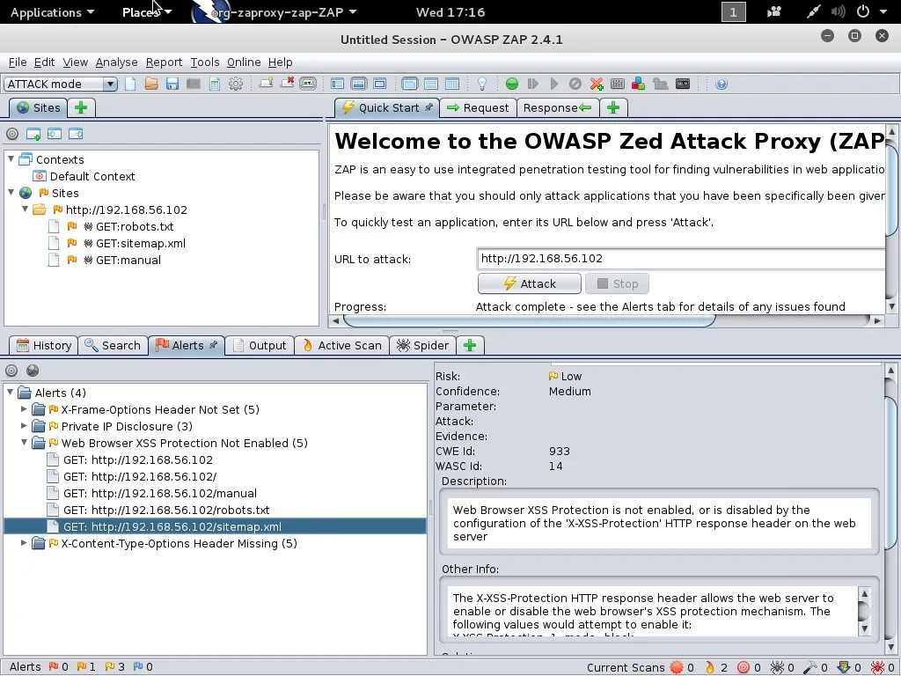The width and height of the screenshot is (901, 676).
Task: Click the Continue play icon
Action: point(554,84)
